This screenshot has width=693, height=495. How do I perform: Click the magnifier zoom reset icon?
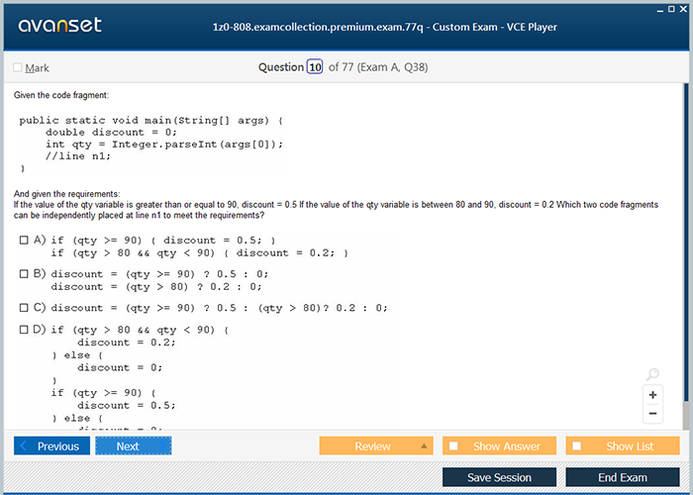(x=652, y=374)
